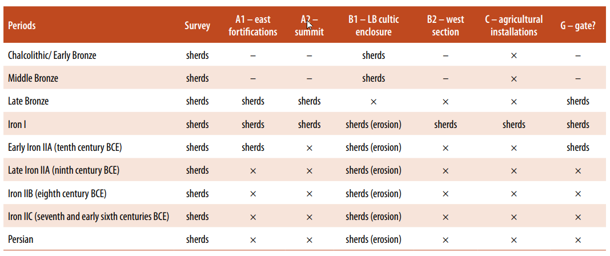Click Late Iron IIA (ninth century BCE) label
The image size is (610, 256).
(x=63, y=170)
